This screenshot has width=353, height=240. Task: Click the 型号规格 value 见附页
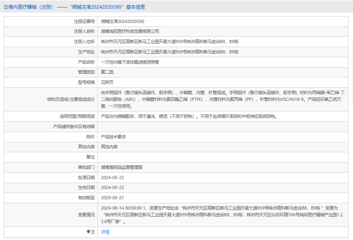(x=107, y=82)
